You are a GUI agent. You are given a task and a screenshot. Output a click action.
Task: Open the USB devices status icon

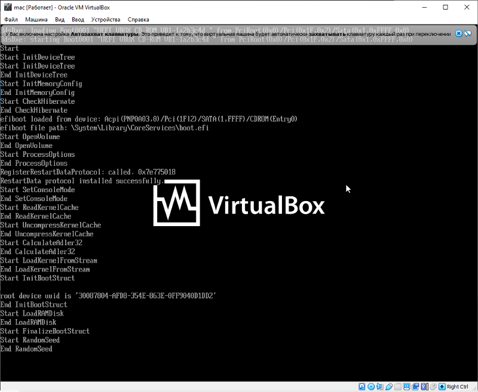click(389, 387)
